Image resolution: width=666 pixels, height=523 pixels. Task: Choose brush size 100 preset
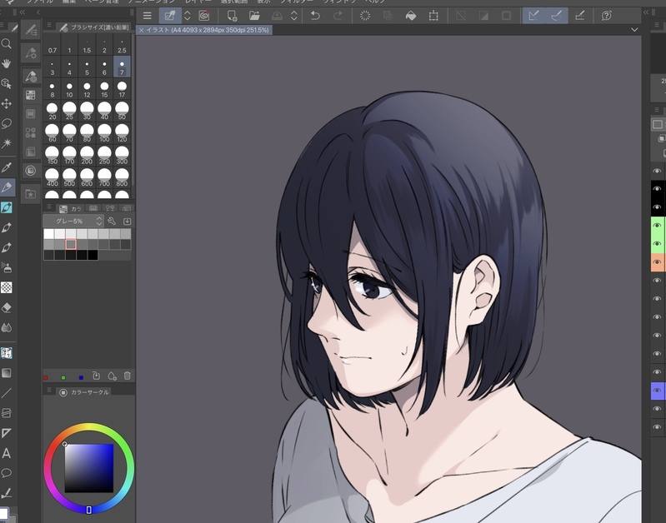tap(104, 134)
